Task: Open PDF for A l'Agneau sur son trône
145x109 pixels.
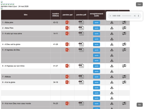Action: pyautogui.click(x=81, y=66)
